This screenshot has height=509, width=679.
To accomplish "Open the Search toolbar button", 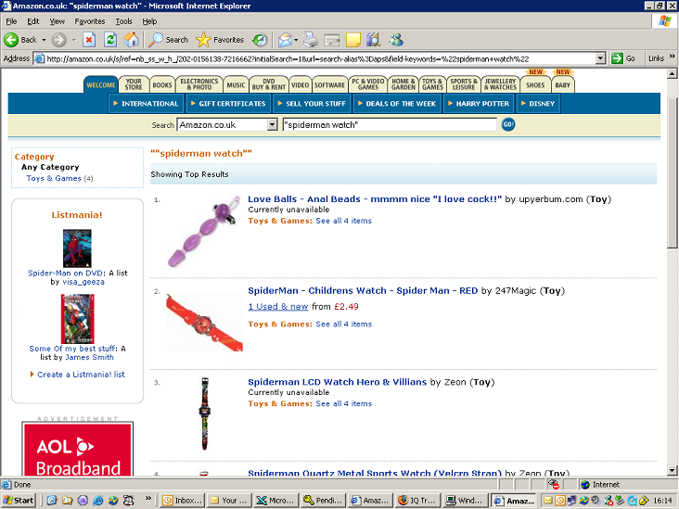I will pyautogui.click(x=168, y=40).
